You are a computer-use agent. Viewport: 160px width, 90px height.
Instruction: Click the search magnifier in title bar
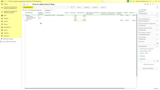(102, 1)
